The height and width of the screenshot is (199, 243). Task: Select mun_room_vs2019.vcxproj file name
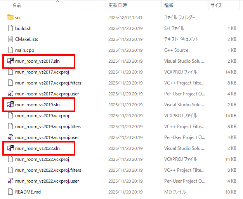pos(42,116)
